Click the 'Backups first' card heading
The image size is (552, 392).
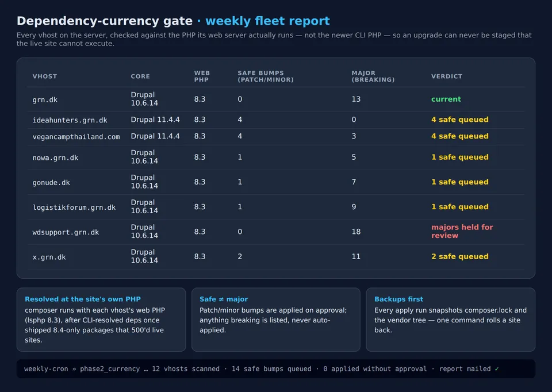[398, 299]
